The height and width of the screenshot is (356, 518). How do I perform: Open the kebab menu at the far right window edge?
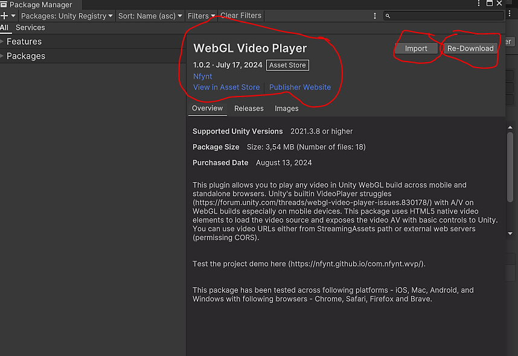tap(510, 13)
